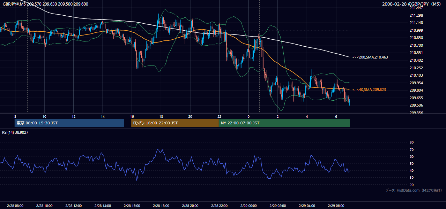Image resolution: width=446 pixels, height=209 pixels.
Task: Click price level 211.298 on the axis
Action: click(416, 15)
